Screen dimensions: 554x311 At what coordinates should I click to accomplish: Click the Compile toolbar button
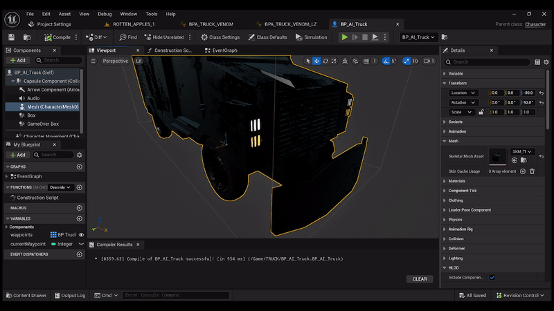click(x=58, y=37)
